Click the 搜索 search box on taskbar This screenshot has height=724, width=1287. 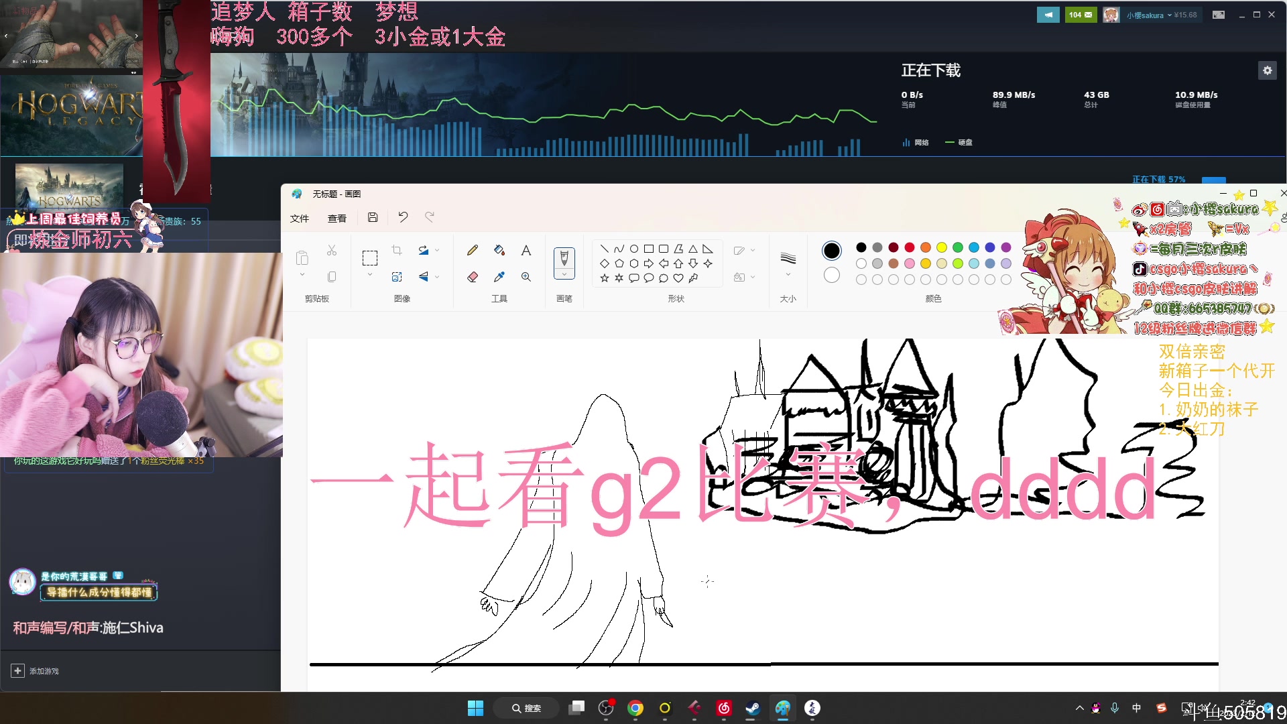tap(527, 708)
